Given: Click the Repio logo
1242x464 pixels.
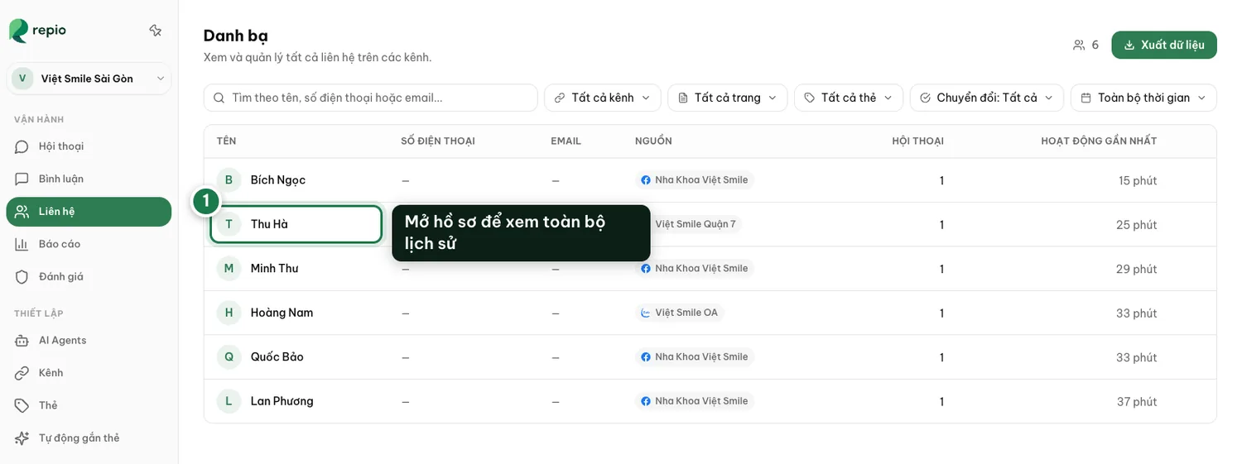Looking at the screenshot, I should (x=38, y=31).
